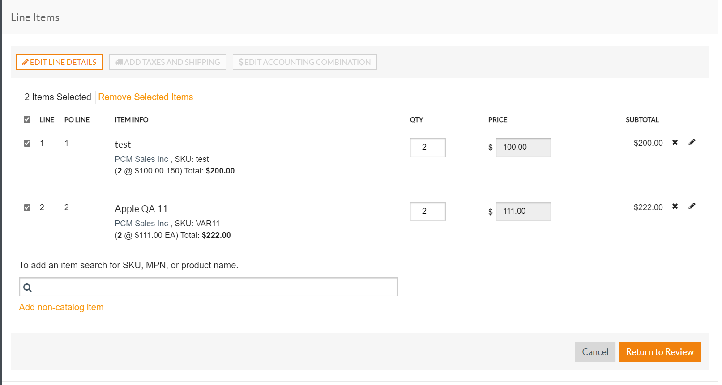Uncheck the checkbox for line 1 test

27,143
